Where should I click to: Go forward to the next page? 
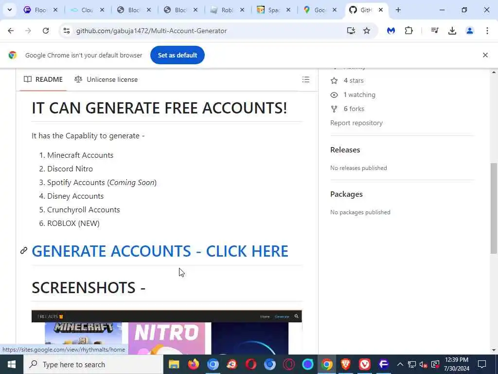(x=28, y=31)
